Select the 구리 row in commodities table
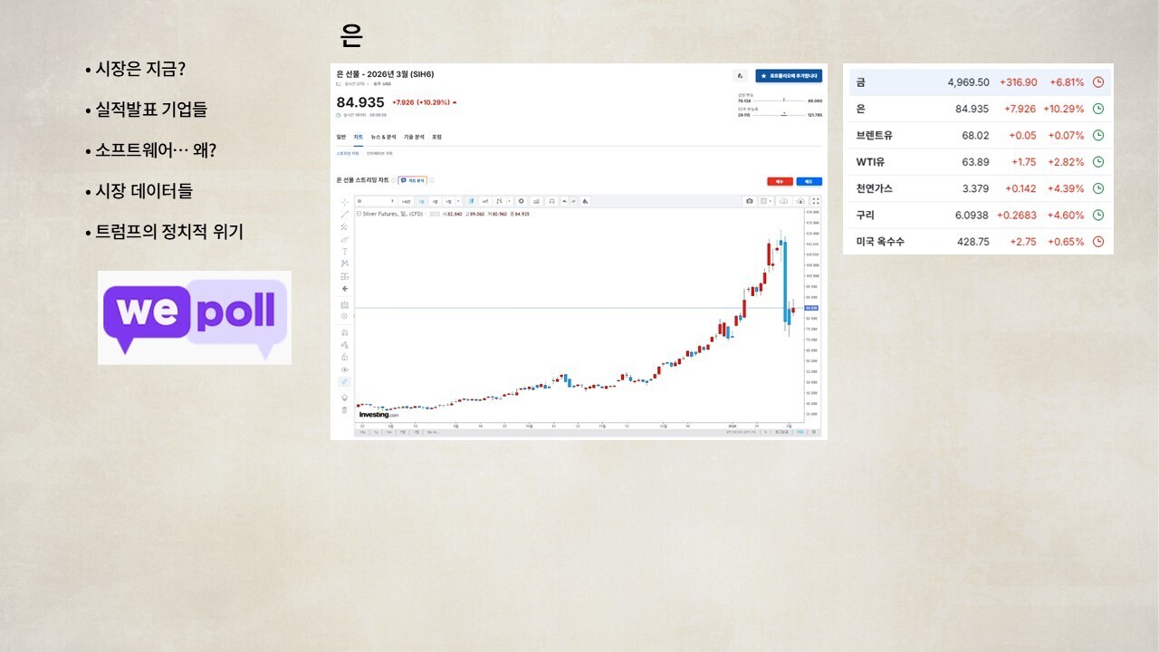The image size is (1159, 652). [978, 216]
